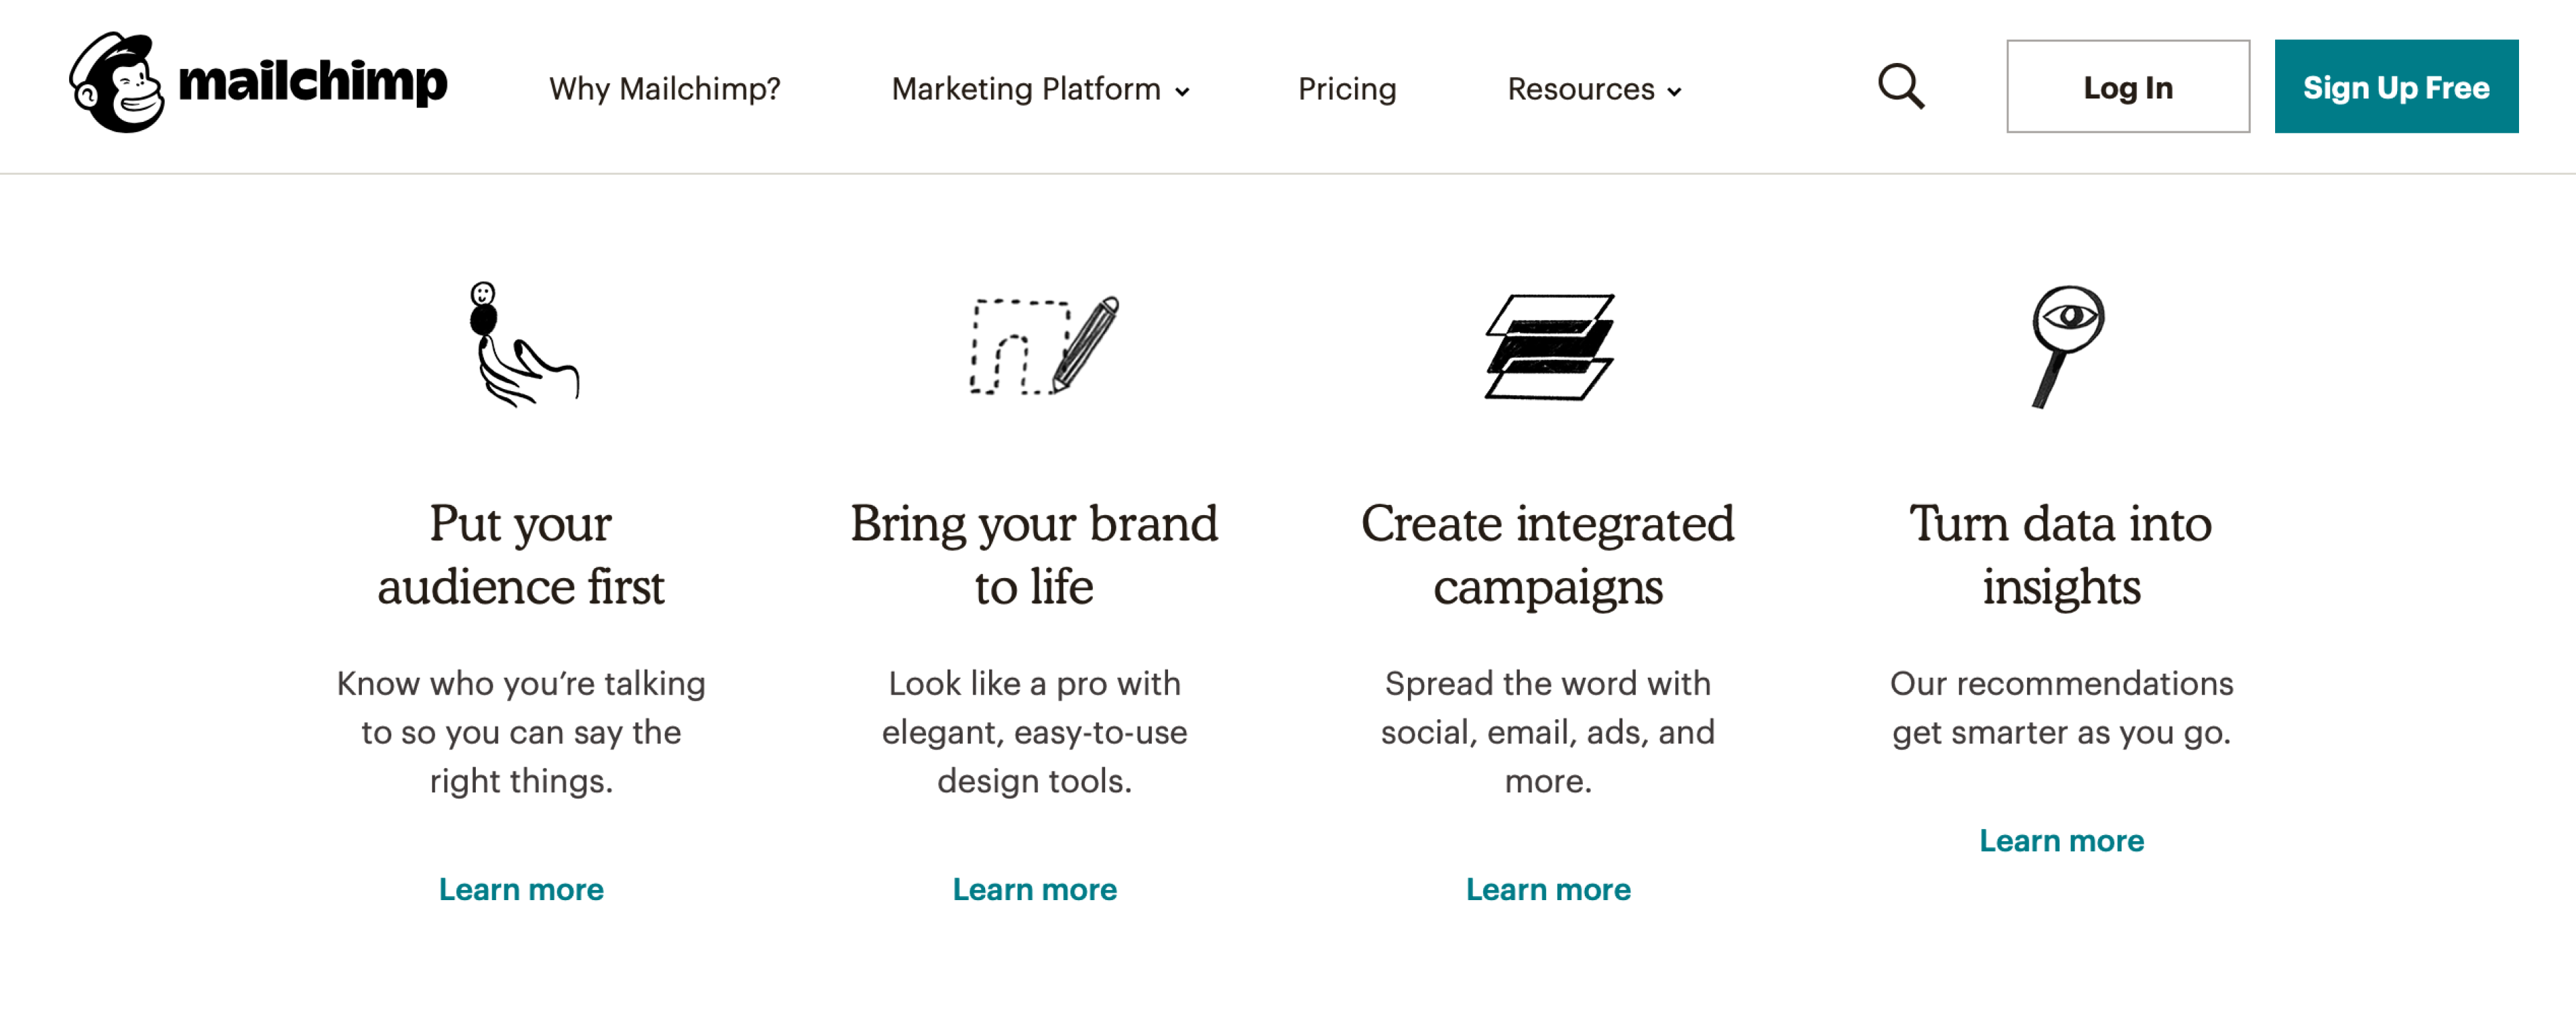Click the Log In button
Image resolution: width=2576 pixels, height=1018 pixels.
(2128, 87)
